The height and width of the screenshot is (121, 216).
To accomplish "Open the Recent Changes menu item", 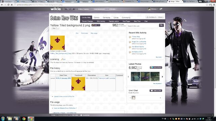I will 87,21.
